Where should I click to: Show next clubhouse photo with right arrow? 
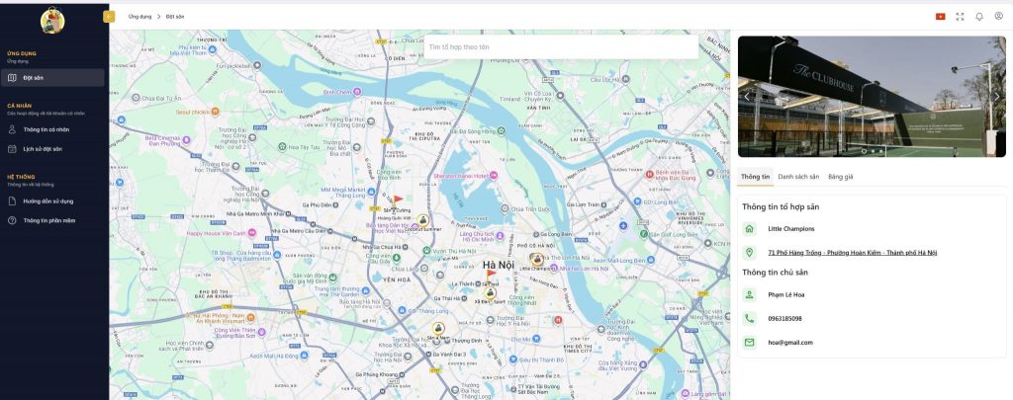click(996, 96)
